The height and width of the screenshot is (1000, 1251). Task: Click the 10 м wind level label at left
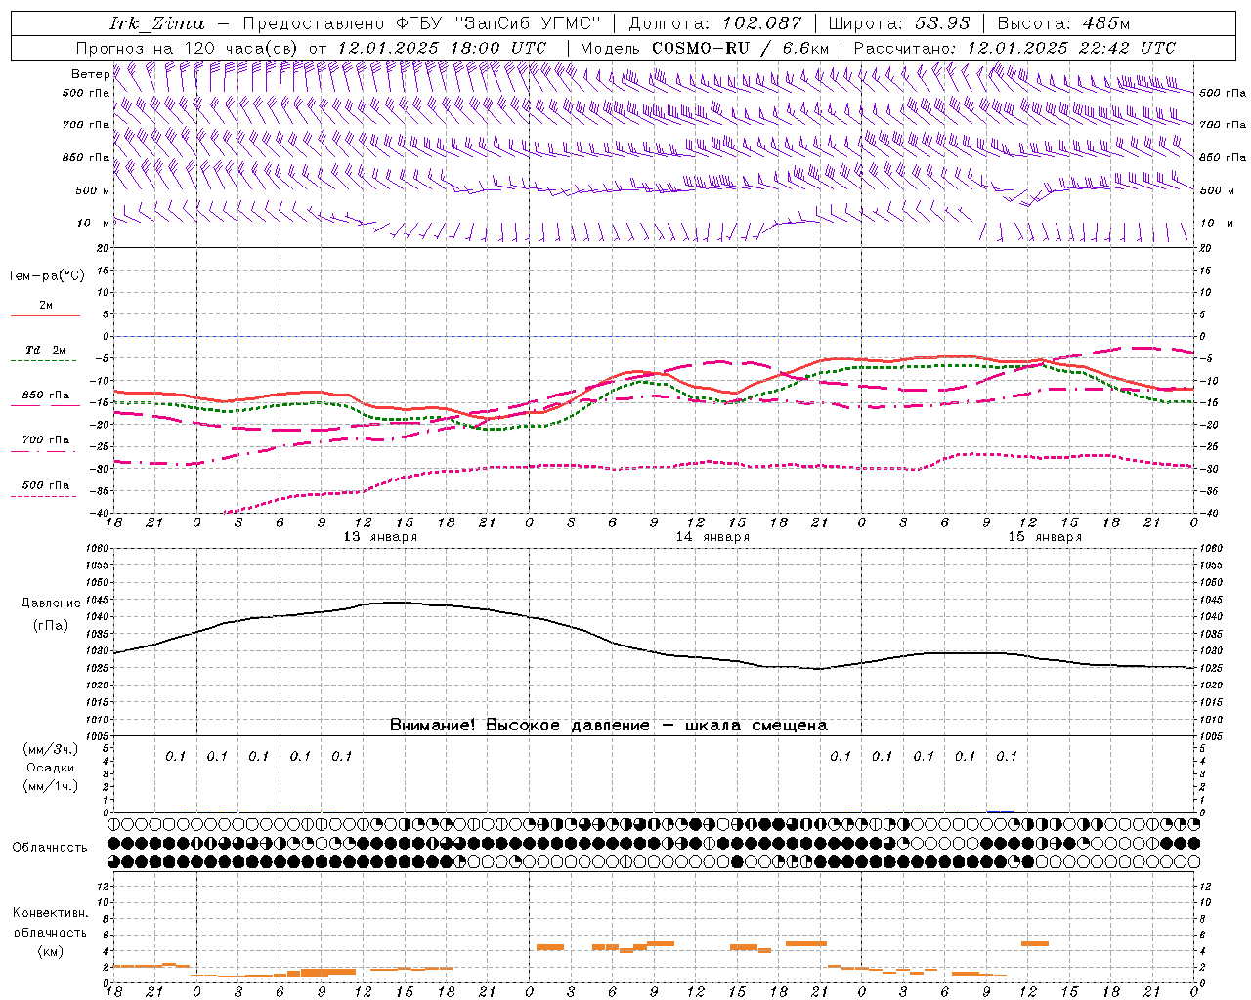(x=93, y=223)
